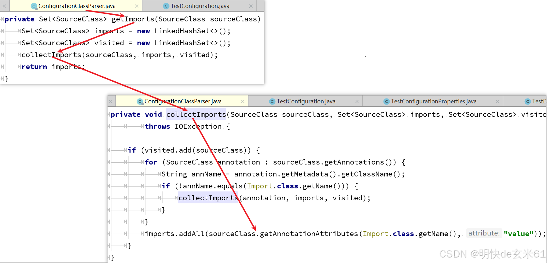Click the "value" string literal
This screenshot has height=263, width=547.
(518, 234)
